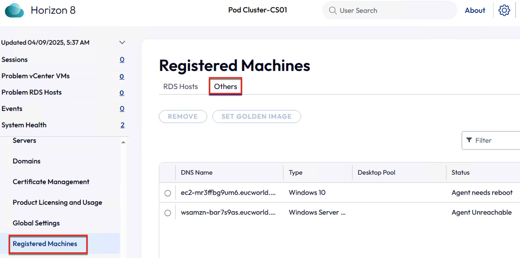Sort by Status column header
The image size is (520, 258).
click(x=460, y=173)
